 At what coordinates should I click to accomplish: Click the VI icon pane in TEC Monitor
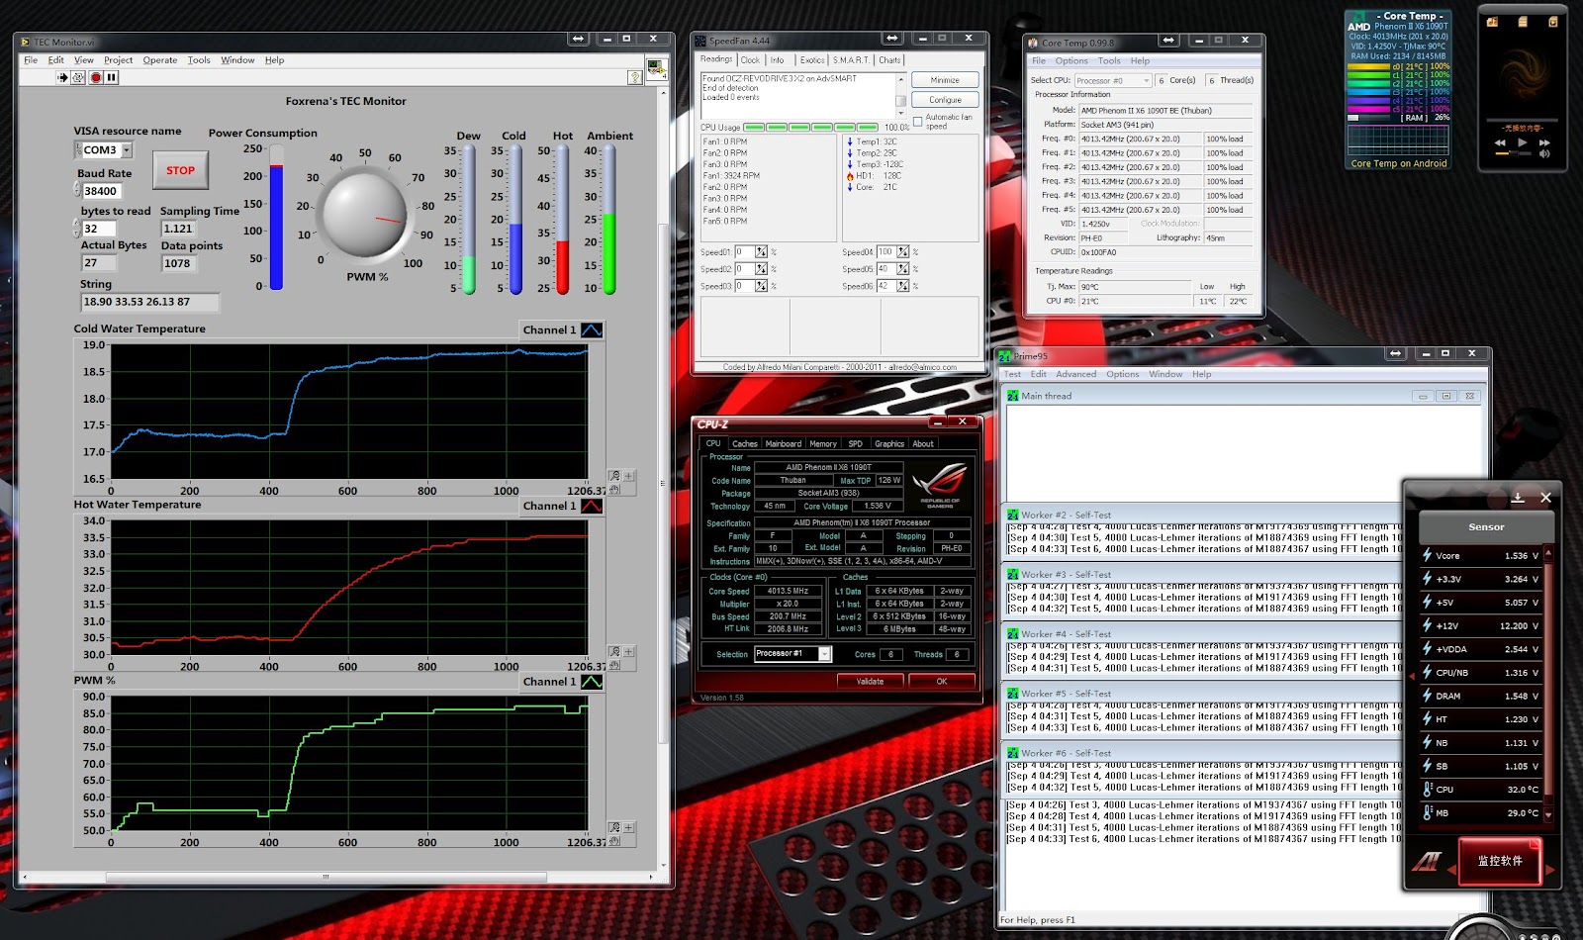coord(657,69)
